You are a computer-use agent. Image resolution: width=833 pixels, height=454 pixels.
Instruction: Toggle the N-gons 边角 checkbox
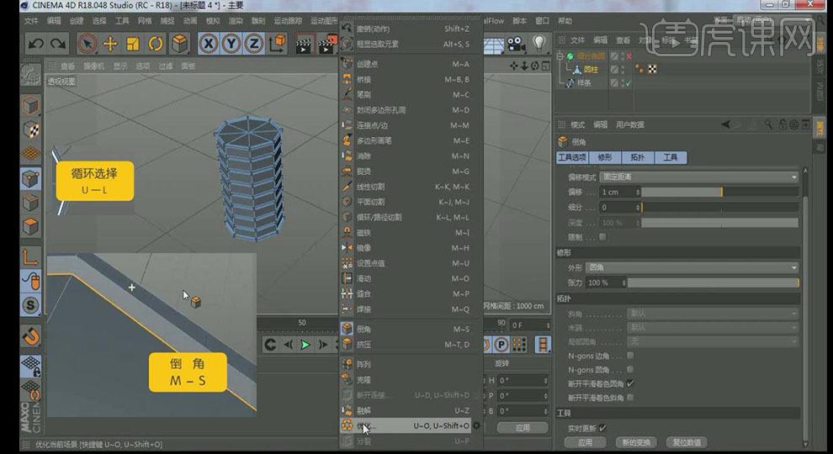[630, 356]
